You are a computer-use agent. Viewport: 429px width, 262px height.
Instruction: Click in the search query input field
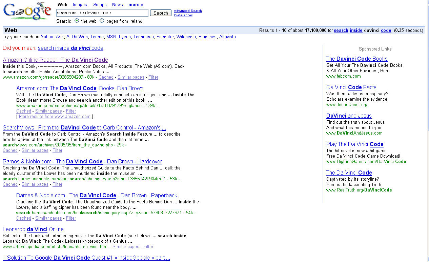tap(102, 13)
